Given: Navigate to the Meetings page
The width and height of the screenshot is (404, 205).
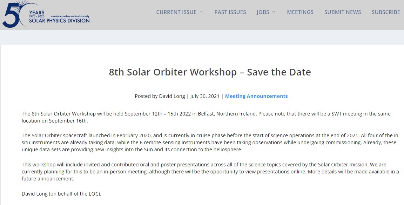Looking at the screenshot, I should pyautogui.click(x=300, y=12).
